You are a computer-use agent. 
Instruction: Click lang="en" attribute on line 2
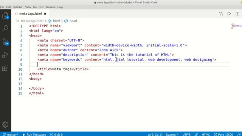[x=51, y=31]
